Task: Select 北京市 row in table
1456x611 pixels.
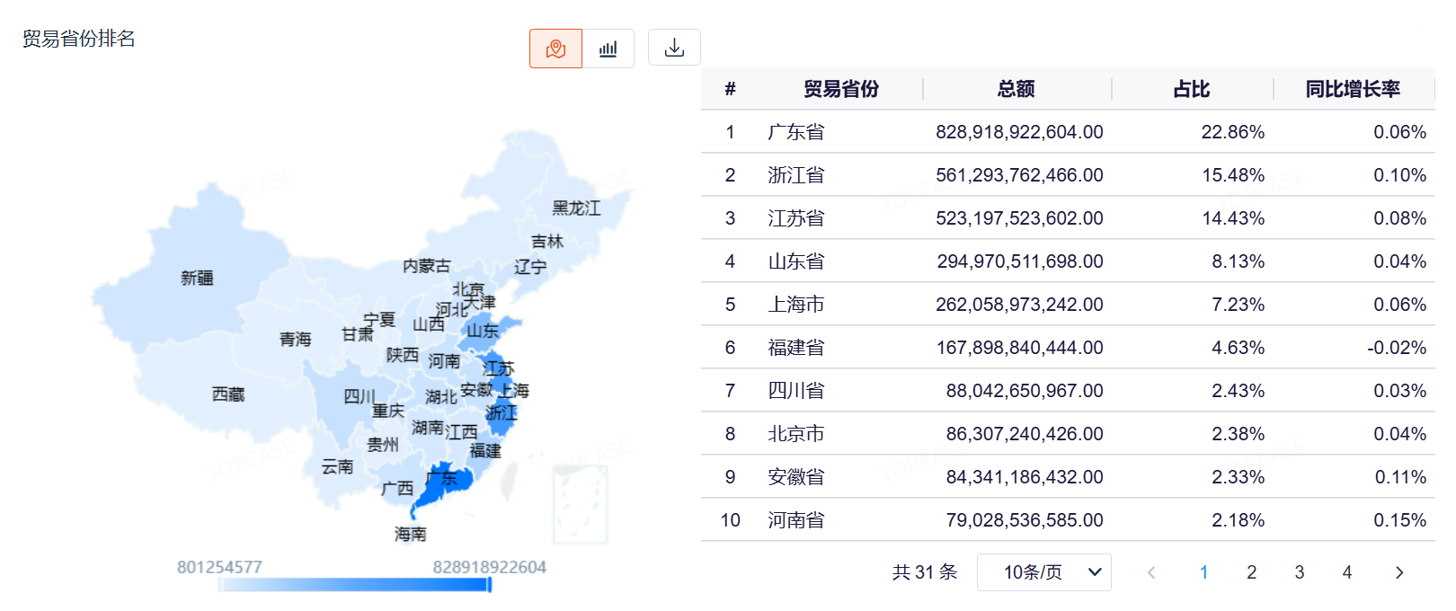Action: 1068,434
